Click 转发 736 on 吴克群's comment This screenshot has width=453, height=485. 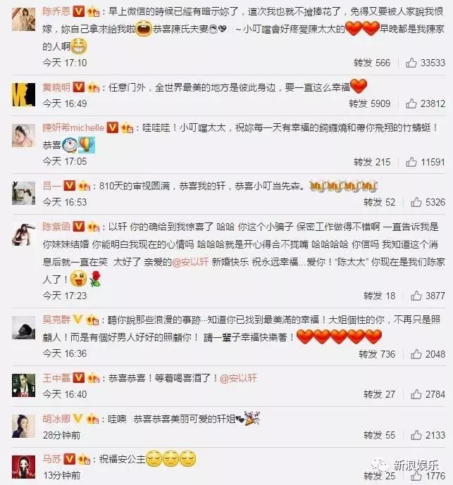pos(377,354)
